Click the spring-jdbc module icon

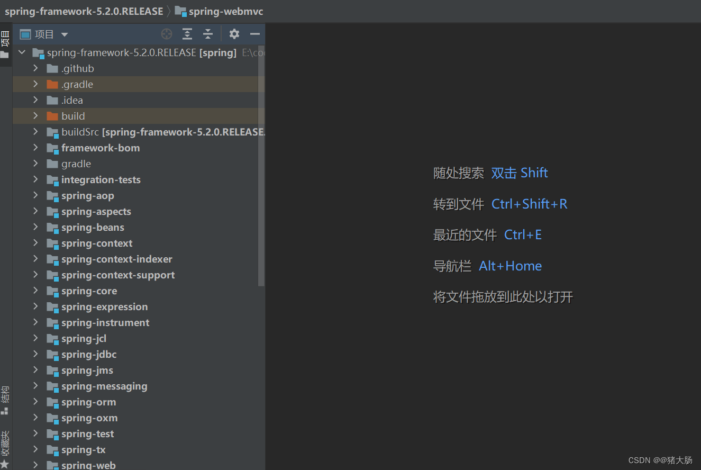(x=52, y=355)
